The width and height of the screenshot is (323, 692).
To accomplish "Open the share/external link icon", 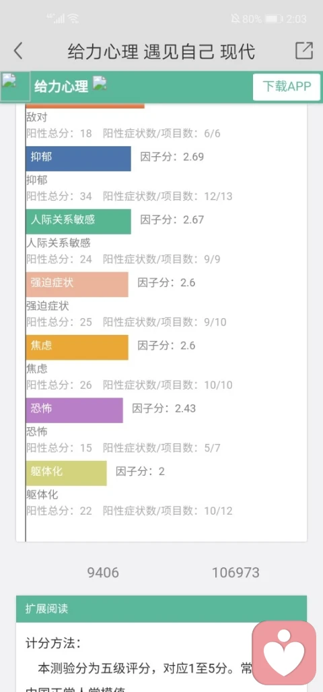I will pos(304,51).
